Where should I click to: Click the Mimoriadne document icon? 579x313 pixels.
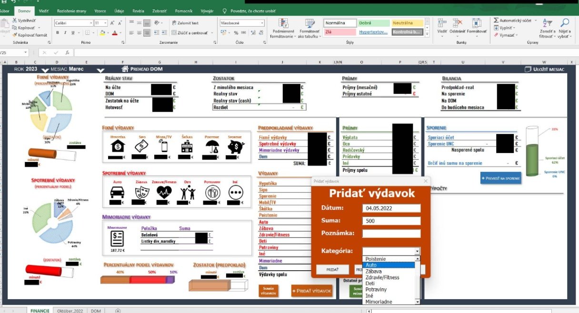click(x=117, y=238)
